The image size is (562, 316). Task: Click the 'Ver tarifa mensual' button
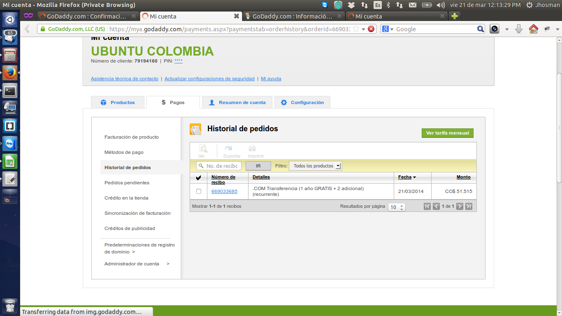tap(448, 133)
